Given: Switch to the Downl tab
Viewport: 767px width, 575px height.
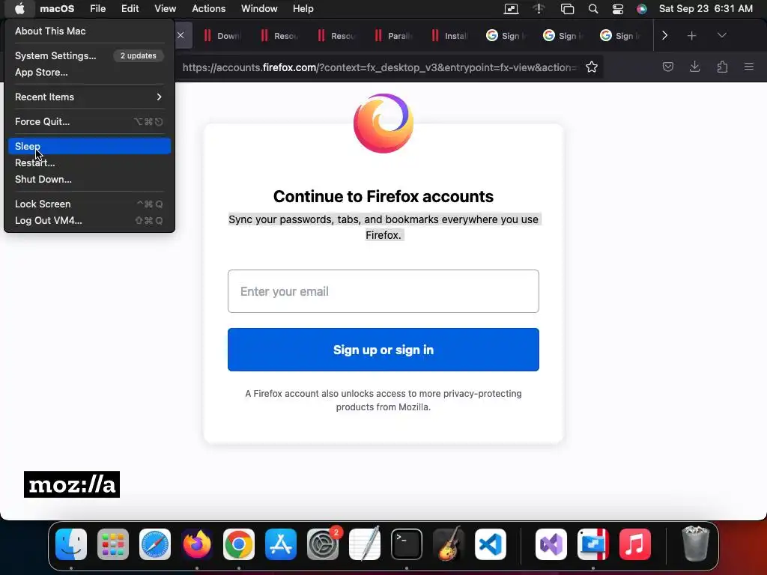Looking at the screenshot, I should pos(222,36).
